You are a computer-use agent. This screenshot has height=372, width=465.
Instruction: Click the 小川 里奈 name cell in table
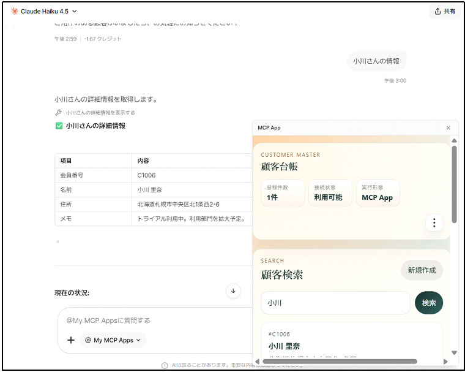[192, 190]
